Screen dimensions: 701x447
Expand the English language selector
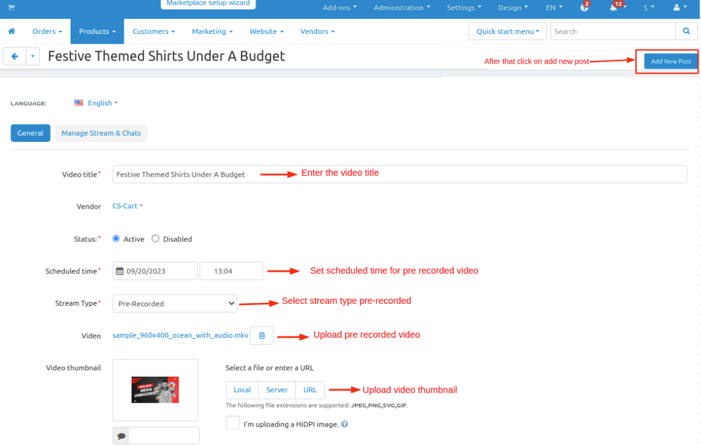96,103
